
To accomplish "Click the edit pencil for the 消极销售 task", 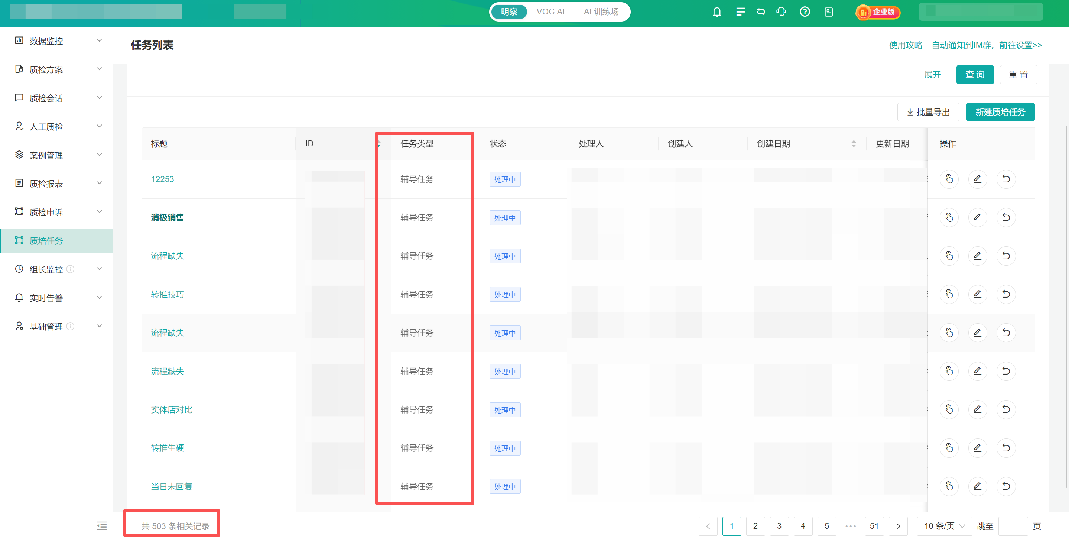I will (x=978, y=217).
